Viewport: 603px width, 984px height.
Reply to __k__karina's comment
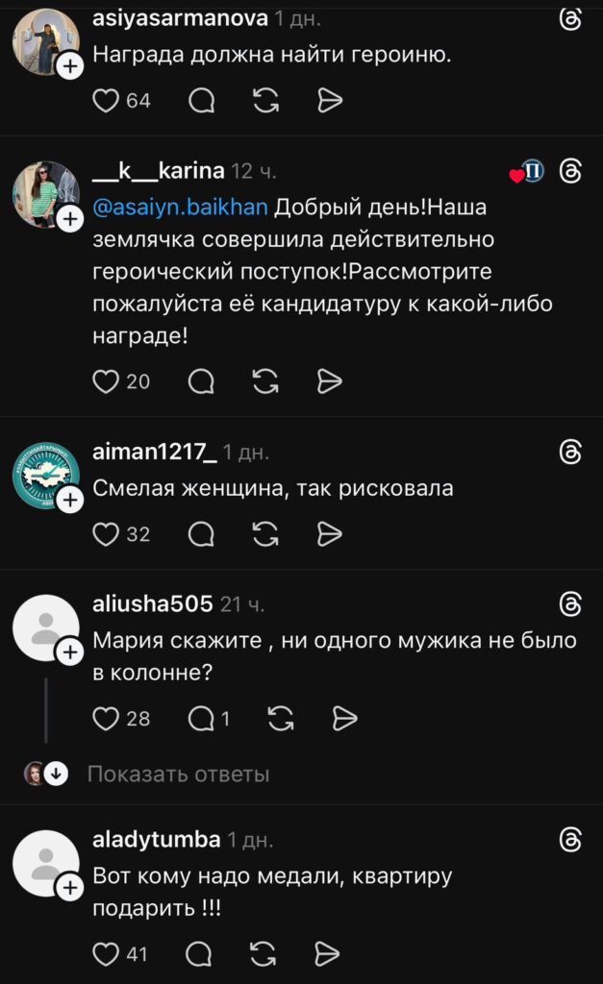coord(201,381)
